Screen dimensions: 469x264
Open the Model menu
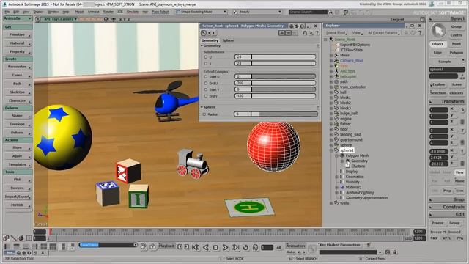(x=79, y=12)
